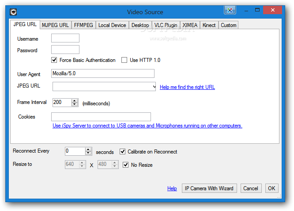Viewport: 294px width, 211px height.
Task: Uncheck the No Resize checkbox
Action: click(x=126, y=165)
